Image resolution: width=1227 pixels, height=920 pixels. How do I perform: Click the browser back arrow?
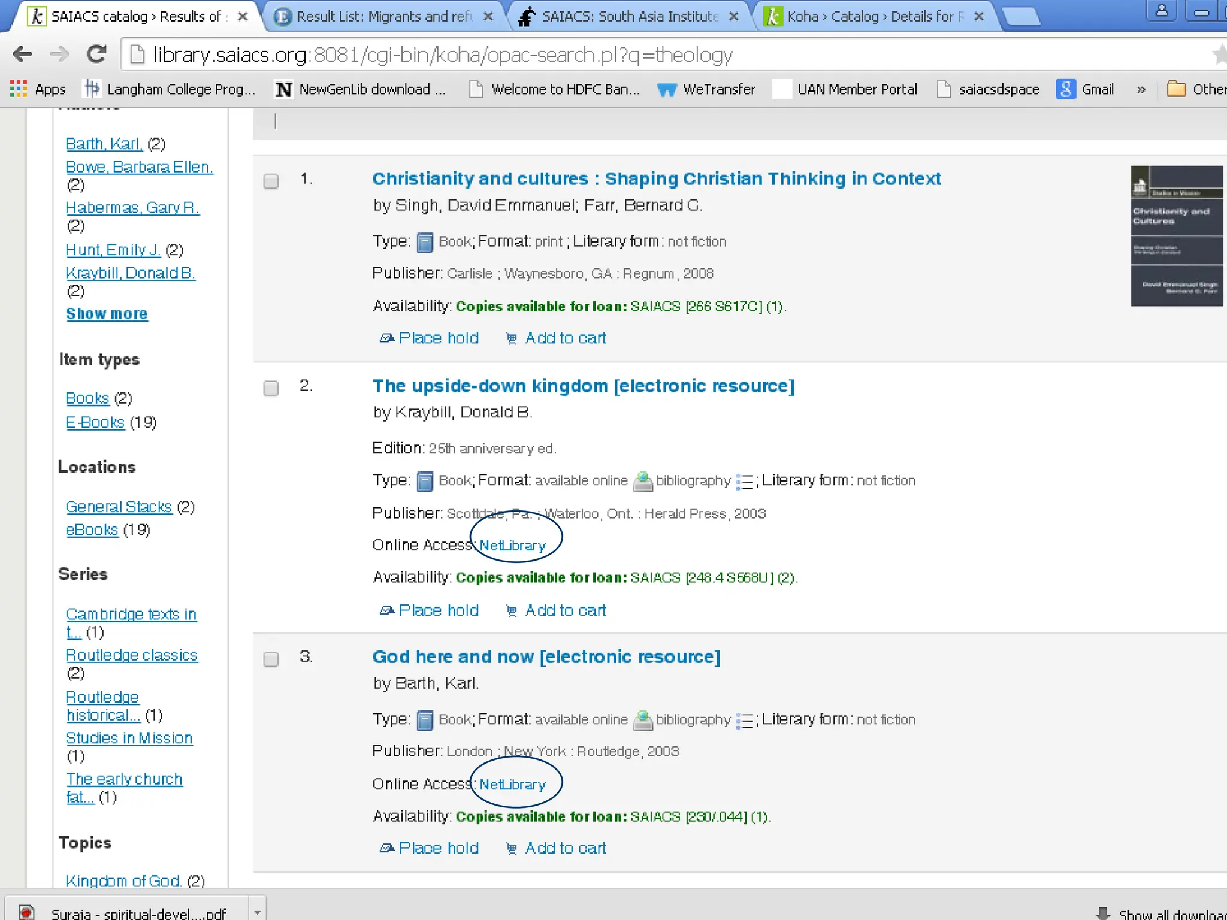tap(22, 55)
